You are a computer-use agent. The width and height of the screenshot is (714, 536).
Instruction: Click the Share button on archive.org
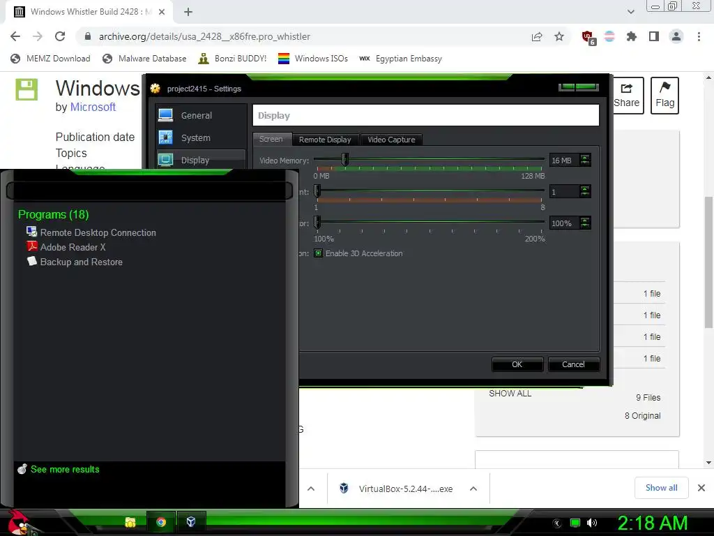628,95
